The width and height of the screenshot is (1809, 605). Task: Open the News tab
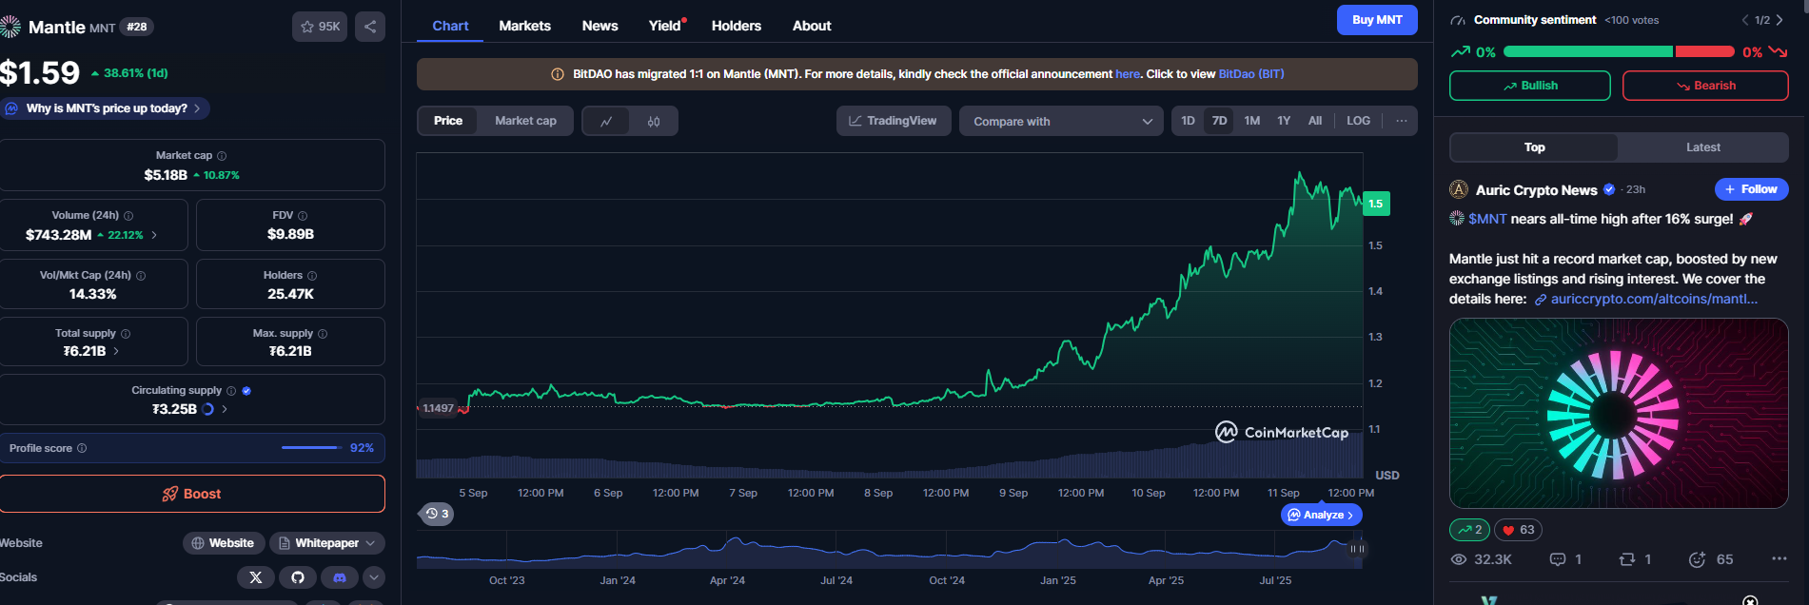[x=600, y=26]
